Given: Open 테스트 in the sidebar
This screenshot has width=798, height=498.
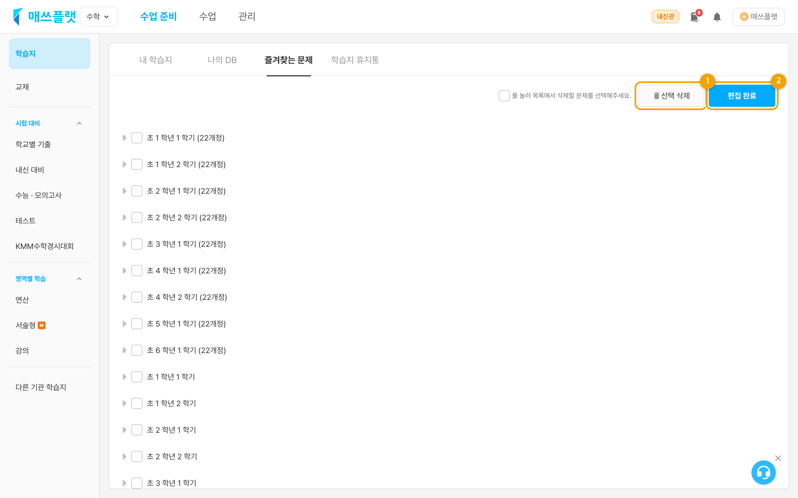Looking at the screenshot, I should (25, 221).
